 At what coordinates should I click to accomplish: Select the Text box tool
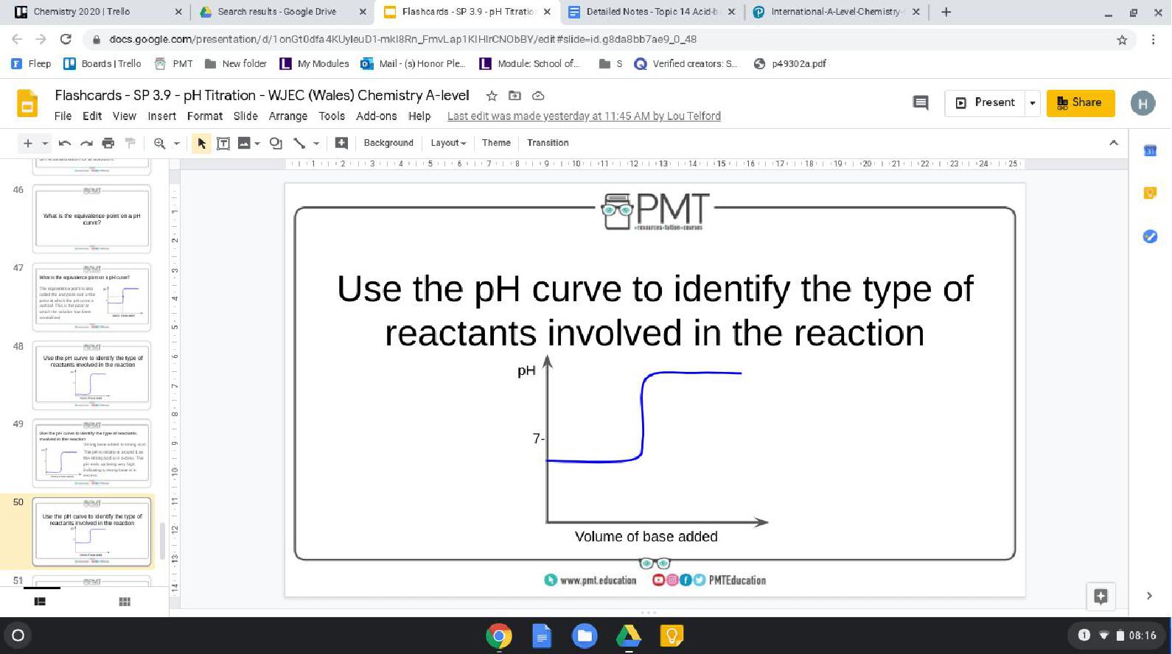point(223,143)
